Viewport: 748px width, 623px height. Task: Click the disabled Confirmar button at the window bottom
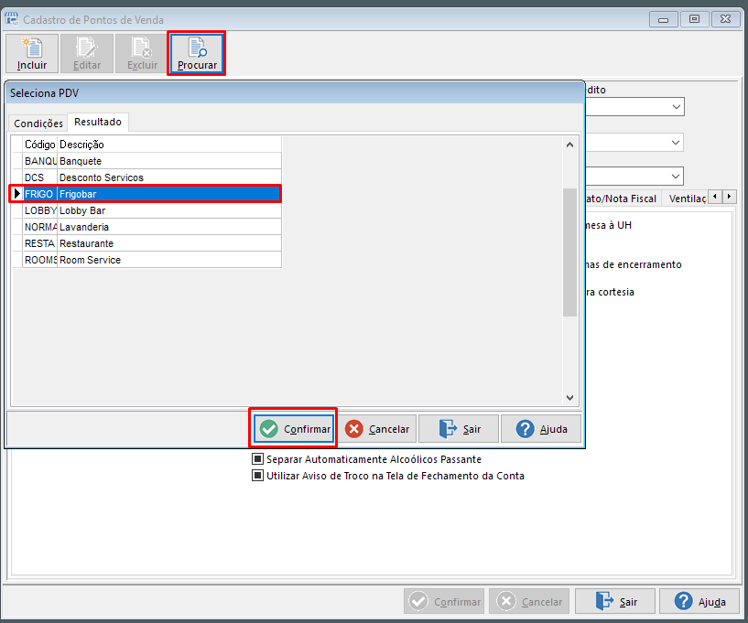(x=444, y=601)
